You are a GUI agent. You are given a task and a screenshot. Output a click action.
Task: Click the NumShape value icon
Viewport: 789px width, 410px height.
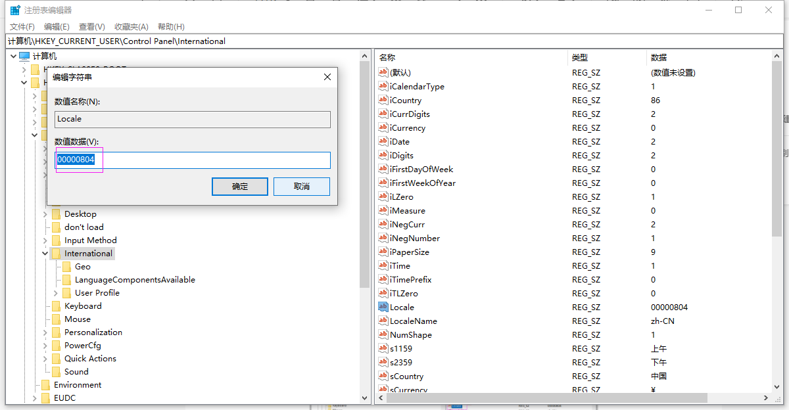coord(383,334)
